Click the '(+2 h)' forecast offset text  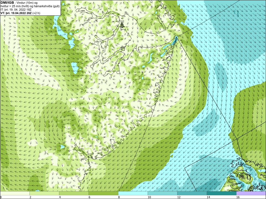coord(36,13)
